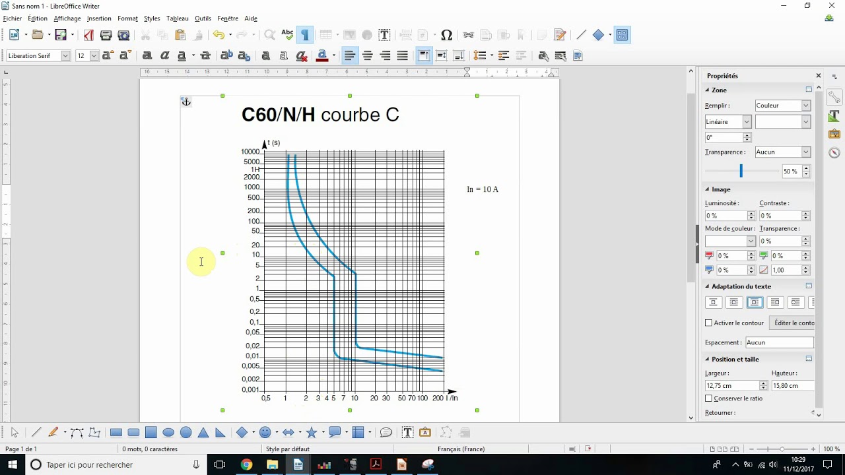Insert Text Box toolbar icon
The width and height of the screenshot is (845, 475).
point(384,35)
